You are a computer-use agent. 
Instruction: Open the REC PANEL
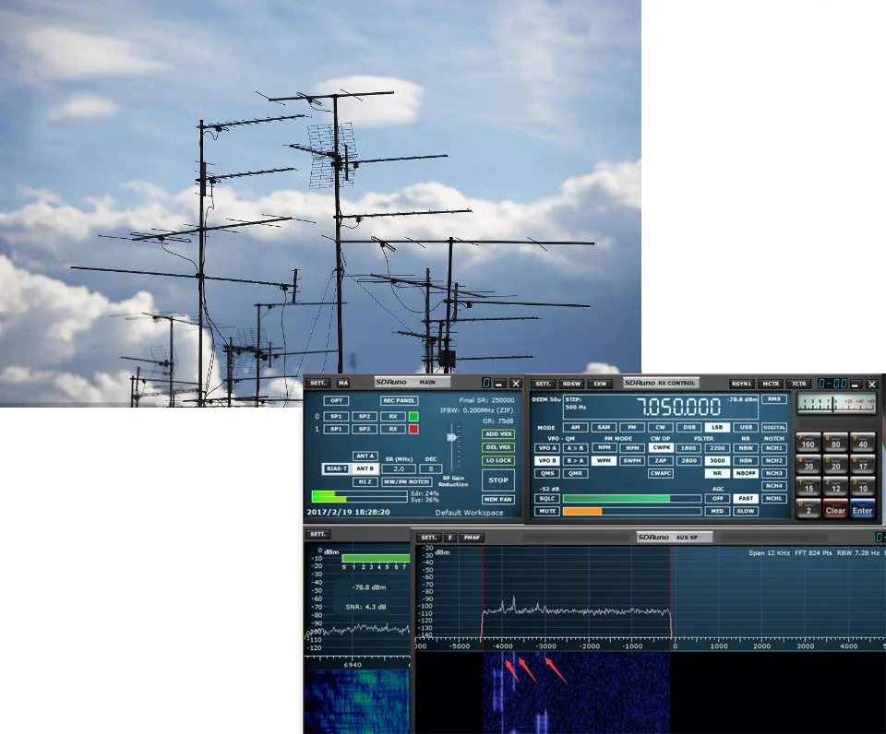point(399,401)
